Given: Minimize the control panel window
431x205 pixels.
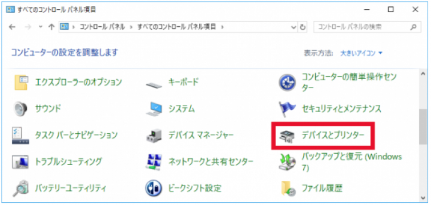Looking at the screenshot, I should [366, 10].
